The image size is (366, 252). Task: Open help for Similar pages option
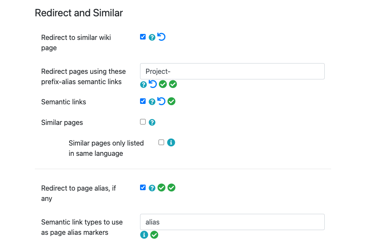coord(152,122)
